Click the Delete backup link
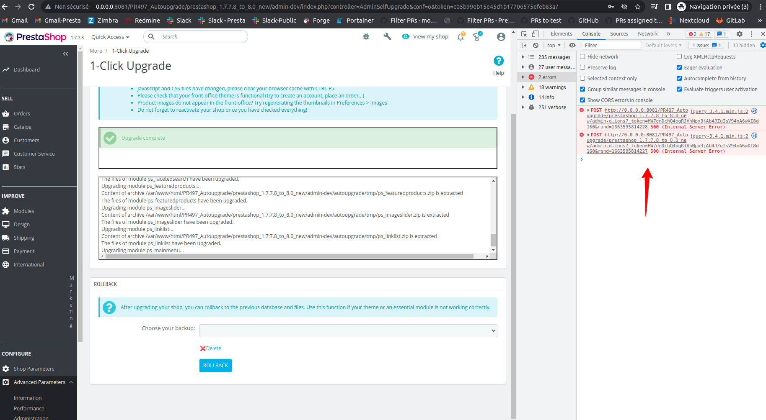 point(211,348)
